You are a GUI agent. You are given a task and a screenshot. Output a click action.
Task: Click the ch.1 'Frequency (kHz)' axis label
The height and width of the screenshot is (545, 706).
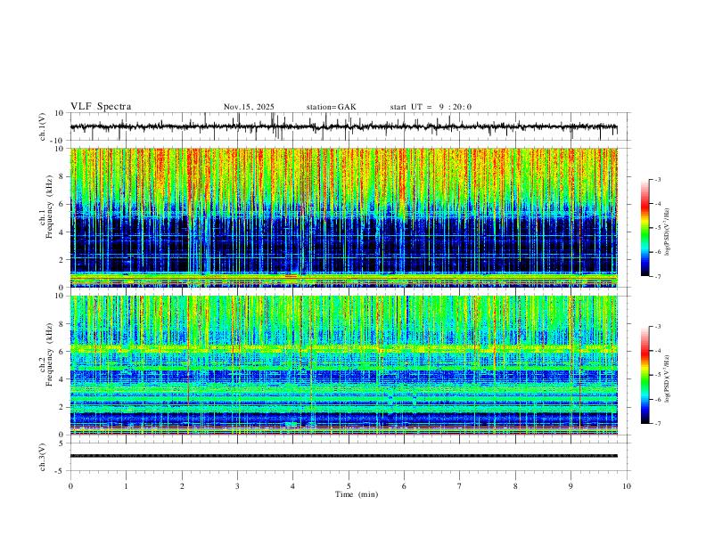point(49,207)
